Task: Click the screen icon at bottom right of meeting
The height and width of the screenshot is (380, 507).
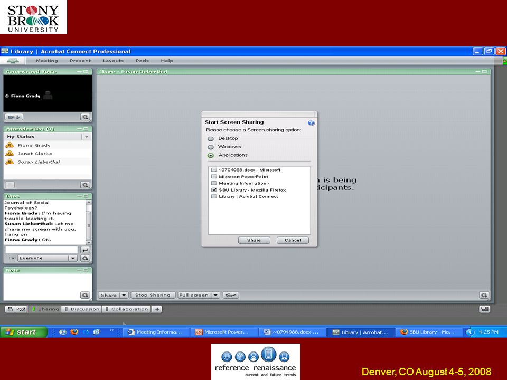Action: point(485,309)
